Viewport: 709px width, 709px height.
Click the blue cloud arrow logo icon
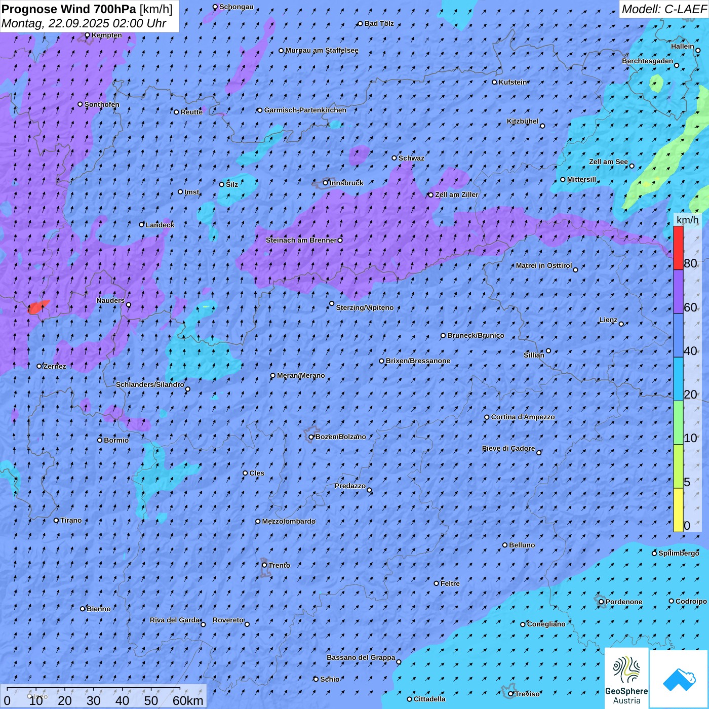679,679
